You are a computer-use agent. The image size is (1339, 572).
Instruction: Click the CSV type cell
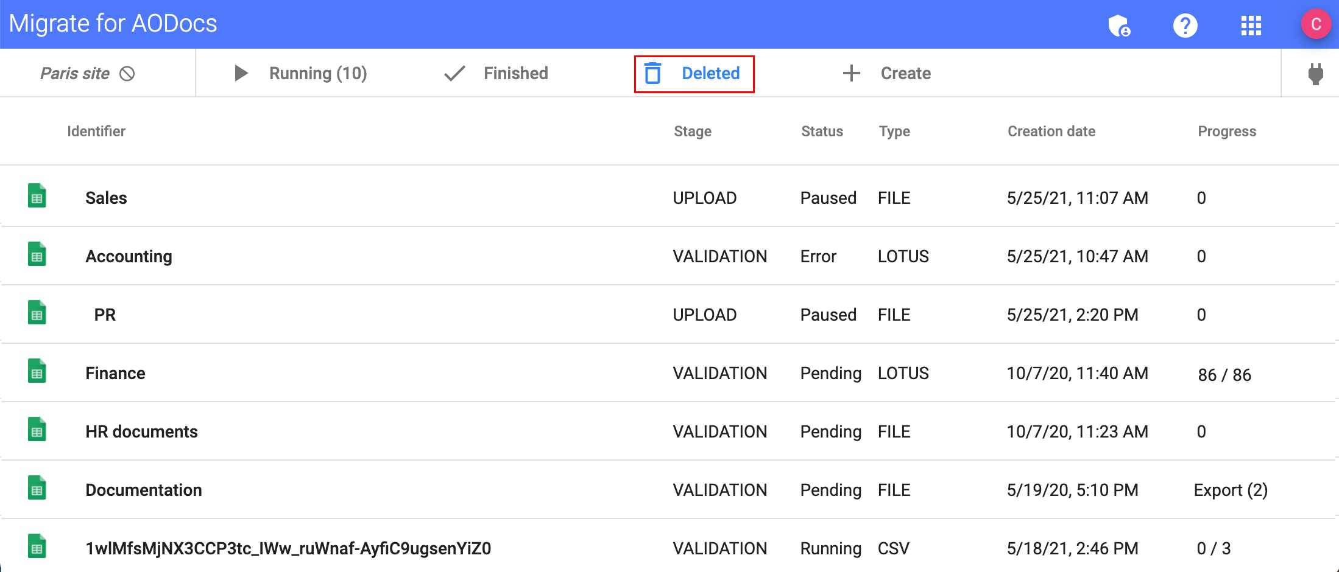coord(893,548)
